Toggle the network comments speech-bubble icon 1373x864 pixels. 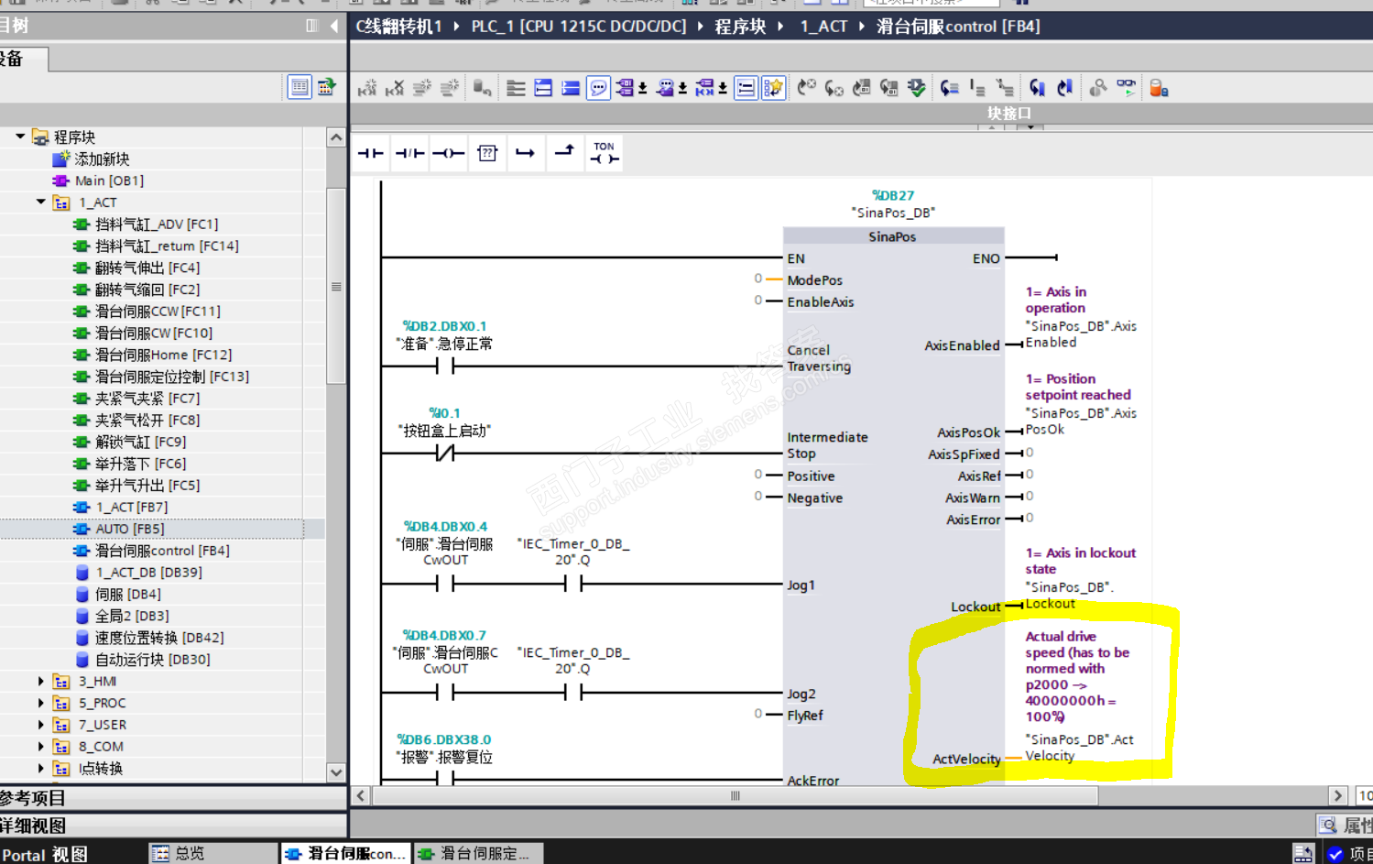tap(598, 88)
